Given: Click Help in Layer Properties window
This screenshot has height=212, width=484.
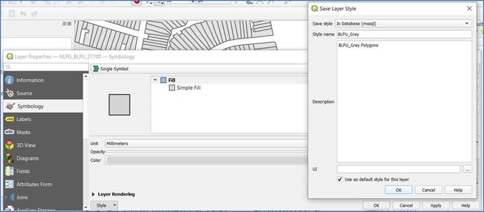Looking at the screenshot, I should coord(465,205).
